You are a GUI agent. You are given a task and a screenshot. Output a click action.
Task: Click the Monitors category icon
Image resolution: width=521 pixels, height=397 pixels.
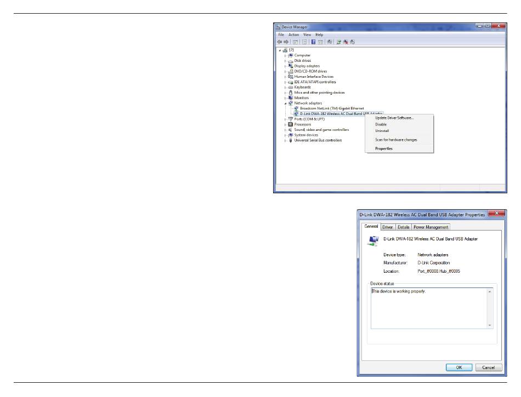click(x=291, y=98)
